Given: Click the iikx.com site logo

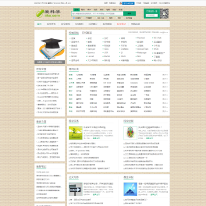Looking at the screenshot, I should pos(48,14).
